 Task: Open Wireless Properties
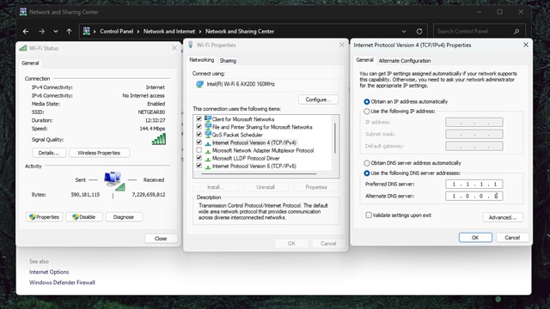pos(99,153)
